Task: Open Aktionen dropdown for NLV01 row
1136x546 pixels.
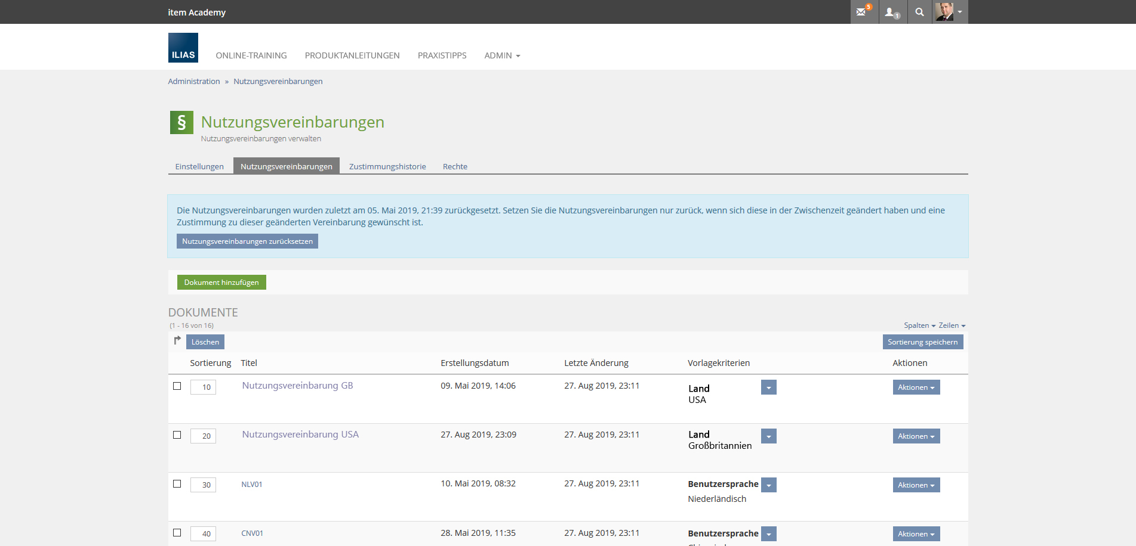Action: tap(916, 485)
